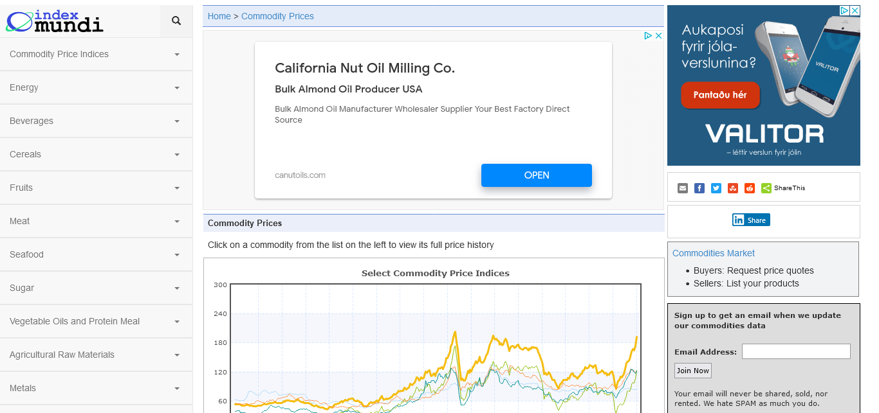The width and height of the screenshot is (879, 413).
Task: Open the green ShareThis icon
Action: [x=766, y=188]
